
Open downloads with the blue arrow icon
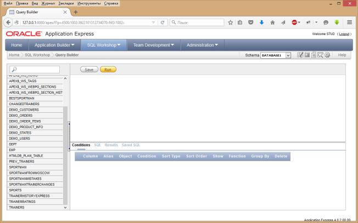262,22
